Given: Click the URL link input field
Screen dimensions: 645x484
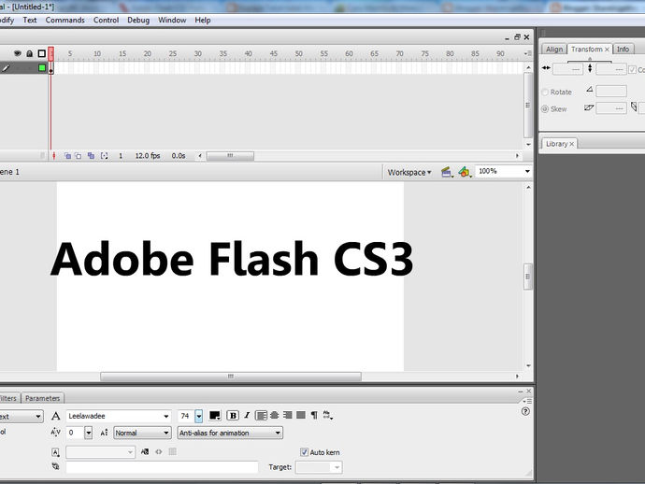Looking at the screenshot, I should click(162, 467).
